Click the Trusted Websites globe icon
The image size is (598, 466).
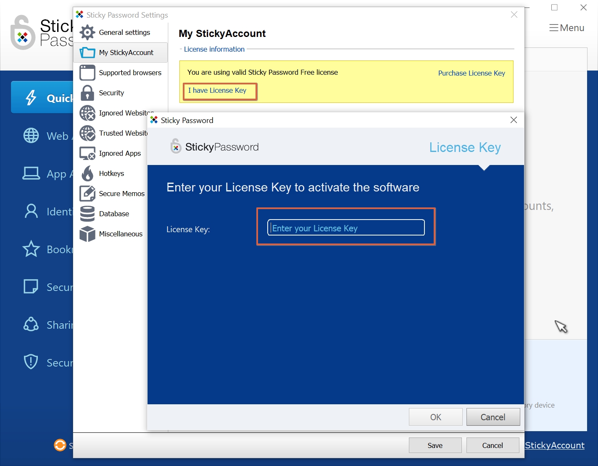(87, 133)
